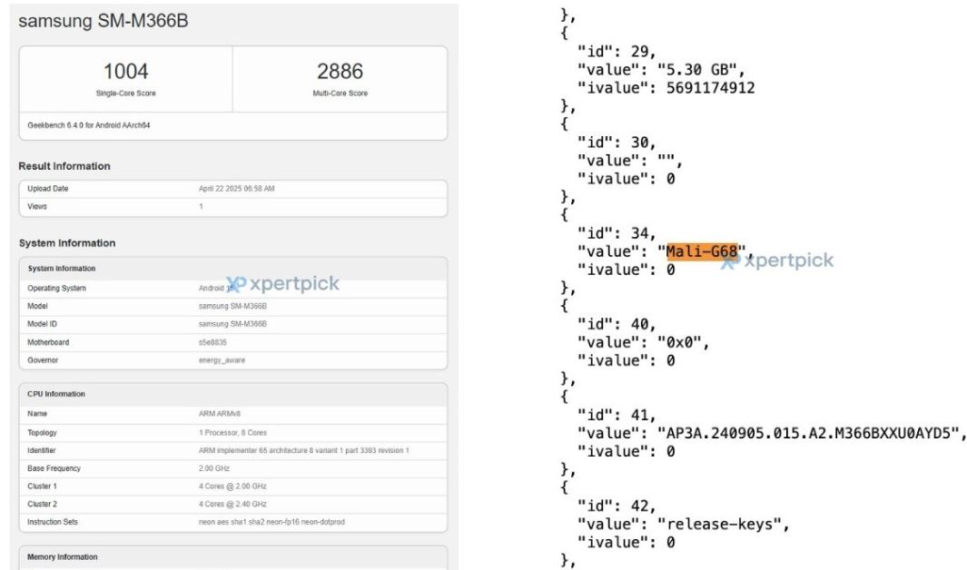
Task: Click the Memory Information header
Action: tap(233, 557)
